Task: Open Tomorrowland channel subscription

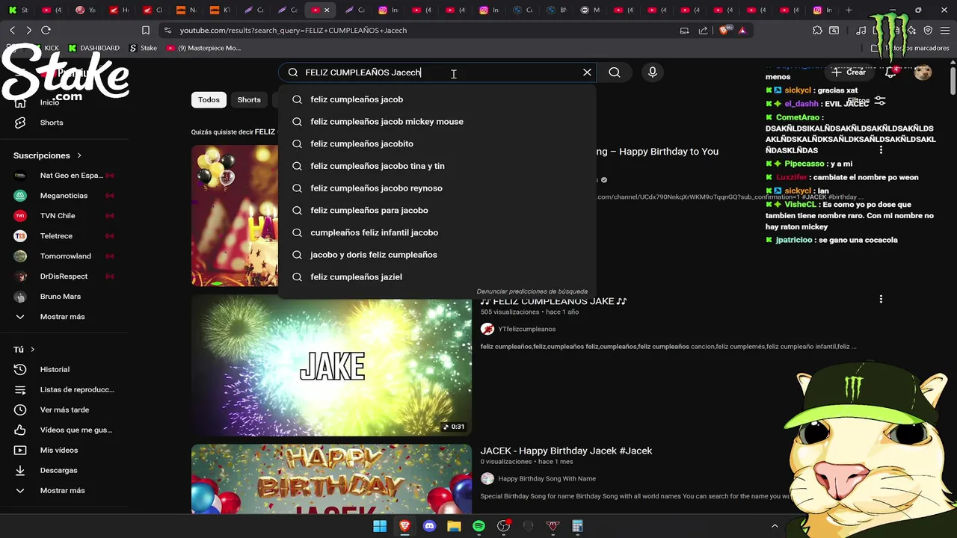Action: point(64,256)
